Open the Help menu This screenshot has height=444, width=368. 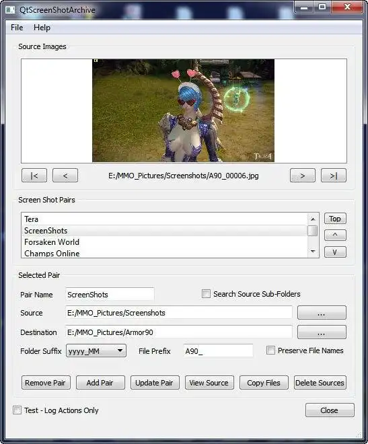click(x=42, y=28)
